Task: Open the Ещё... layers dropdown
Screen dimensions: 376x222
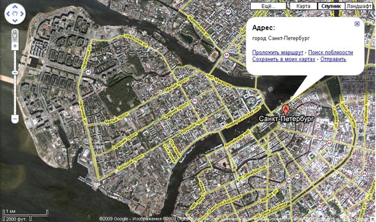Action: (x=268, y=6)
